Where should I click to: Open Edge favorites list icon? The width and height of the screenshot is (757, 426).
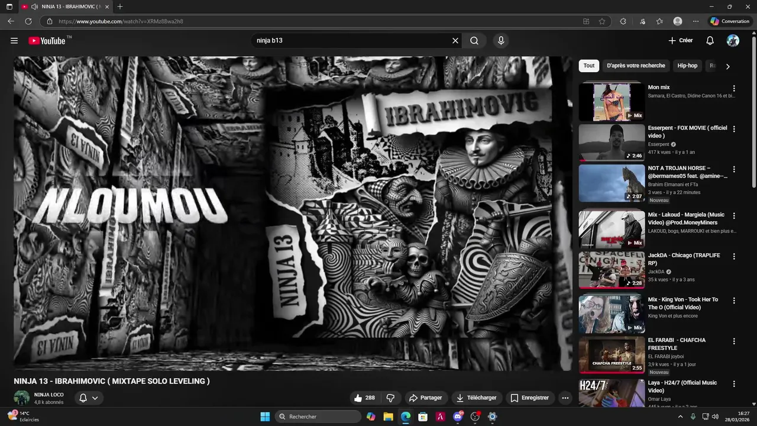pos(659,21)
